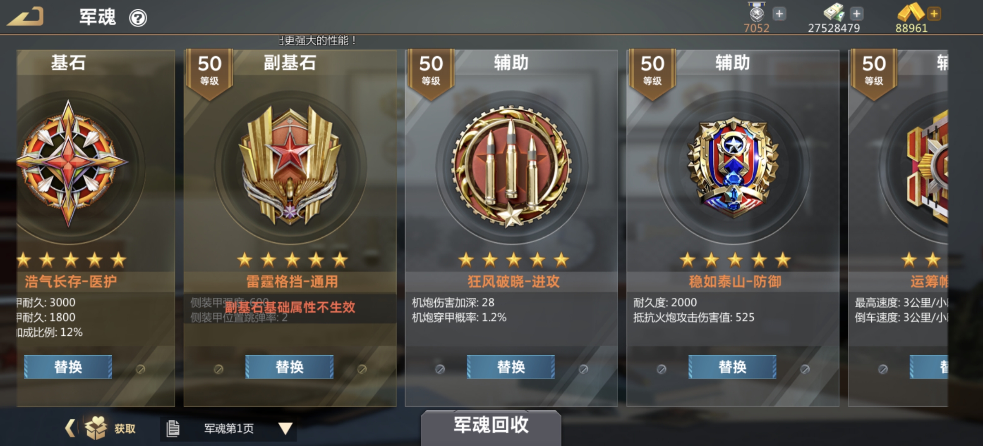Toggle the round slot right of 狂风破晓's 替换
The image size is (983, 446).
coord(583,369)
